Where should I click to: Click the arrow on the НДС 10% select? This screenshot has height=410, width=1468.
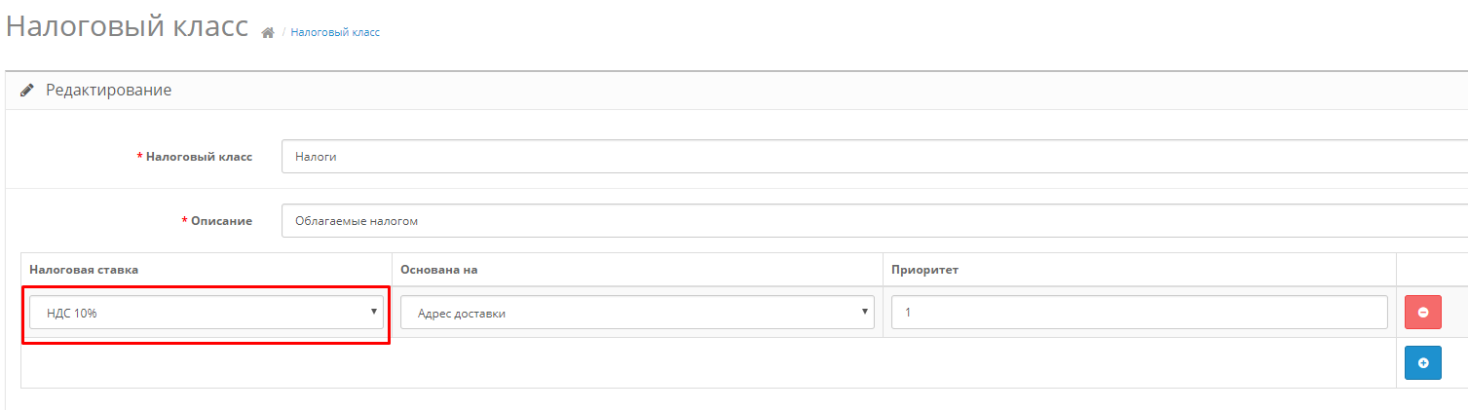(x=373, y=312)
